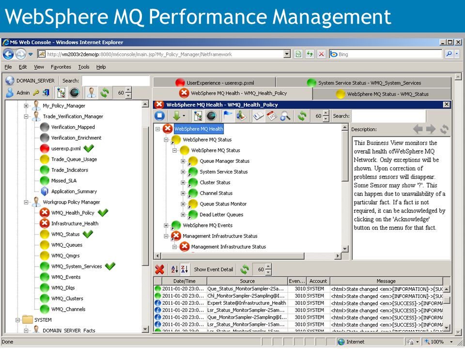Open the Favorites menu
The image size is (465, 349).
point(61,67)
